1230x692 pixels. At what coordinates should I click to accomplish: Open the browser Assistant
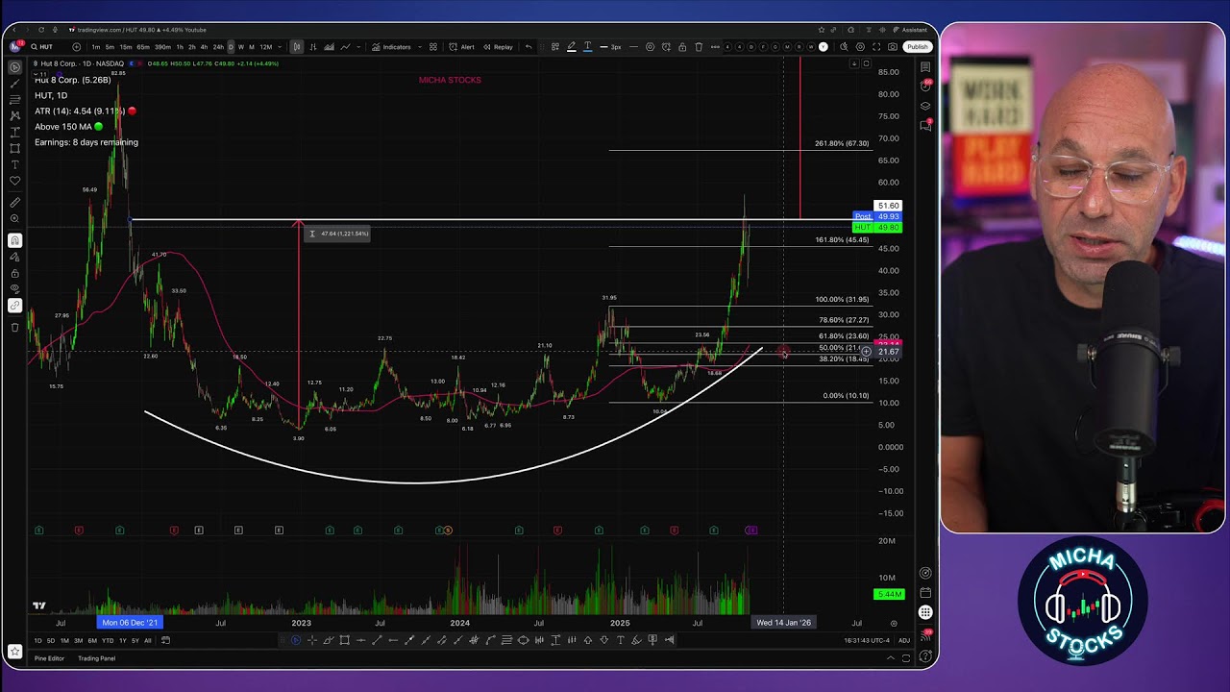910,30
